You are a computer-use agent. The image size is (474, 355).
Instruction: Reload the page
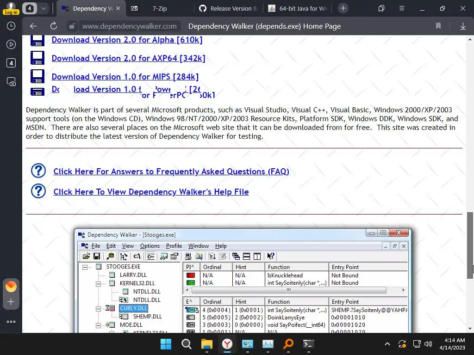54,26
